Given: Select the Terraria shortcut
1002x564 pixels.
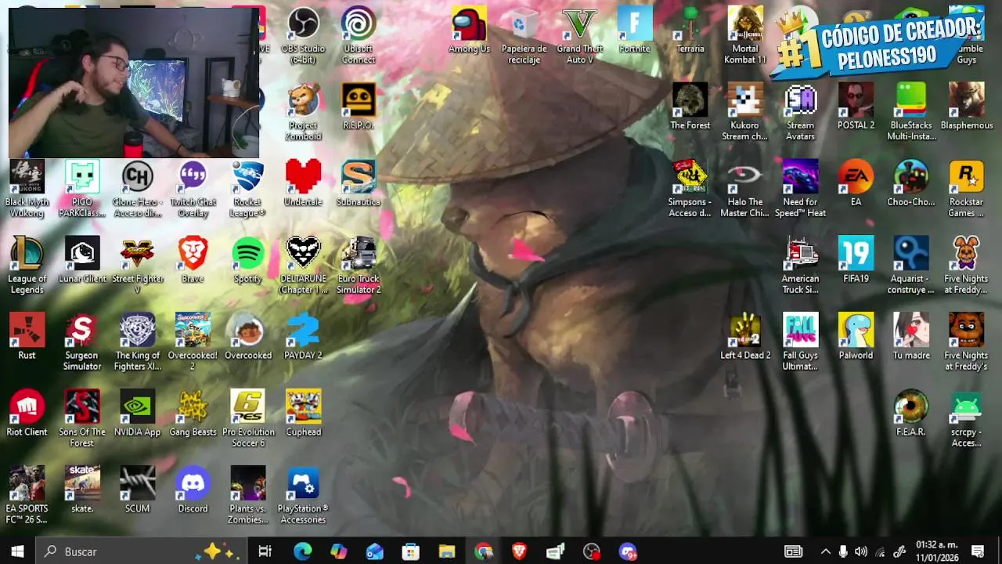Looking at the screenshot, I should [x=690, y=30].
